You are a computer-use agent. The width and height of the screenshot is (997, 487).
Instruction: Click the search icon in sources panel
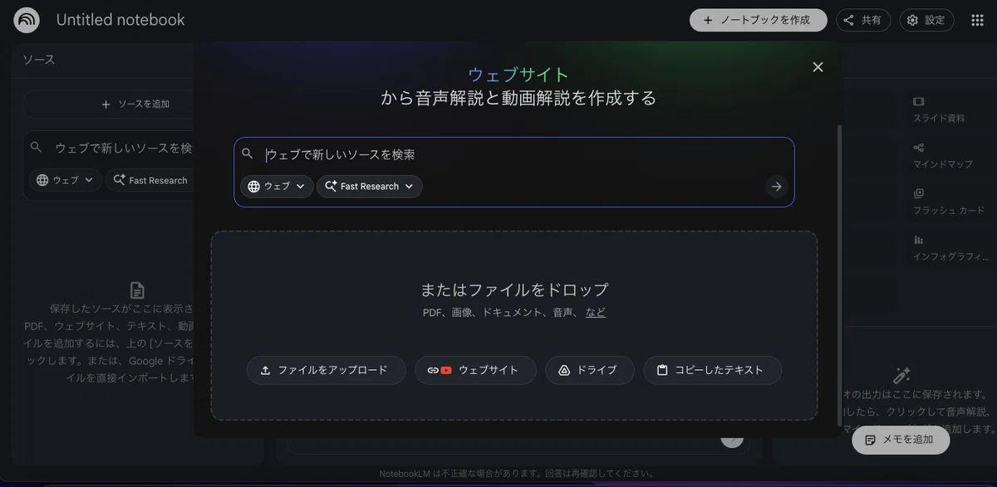[36, 147]
